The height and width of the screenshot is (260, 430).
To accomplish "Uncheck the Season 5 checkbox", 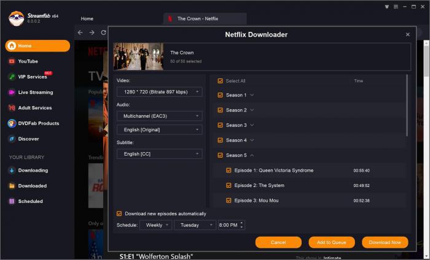I will coord(220,155).
